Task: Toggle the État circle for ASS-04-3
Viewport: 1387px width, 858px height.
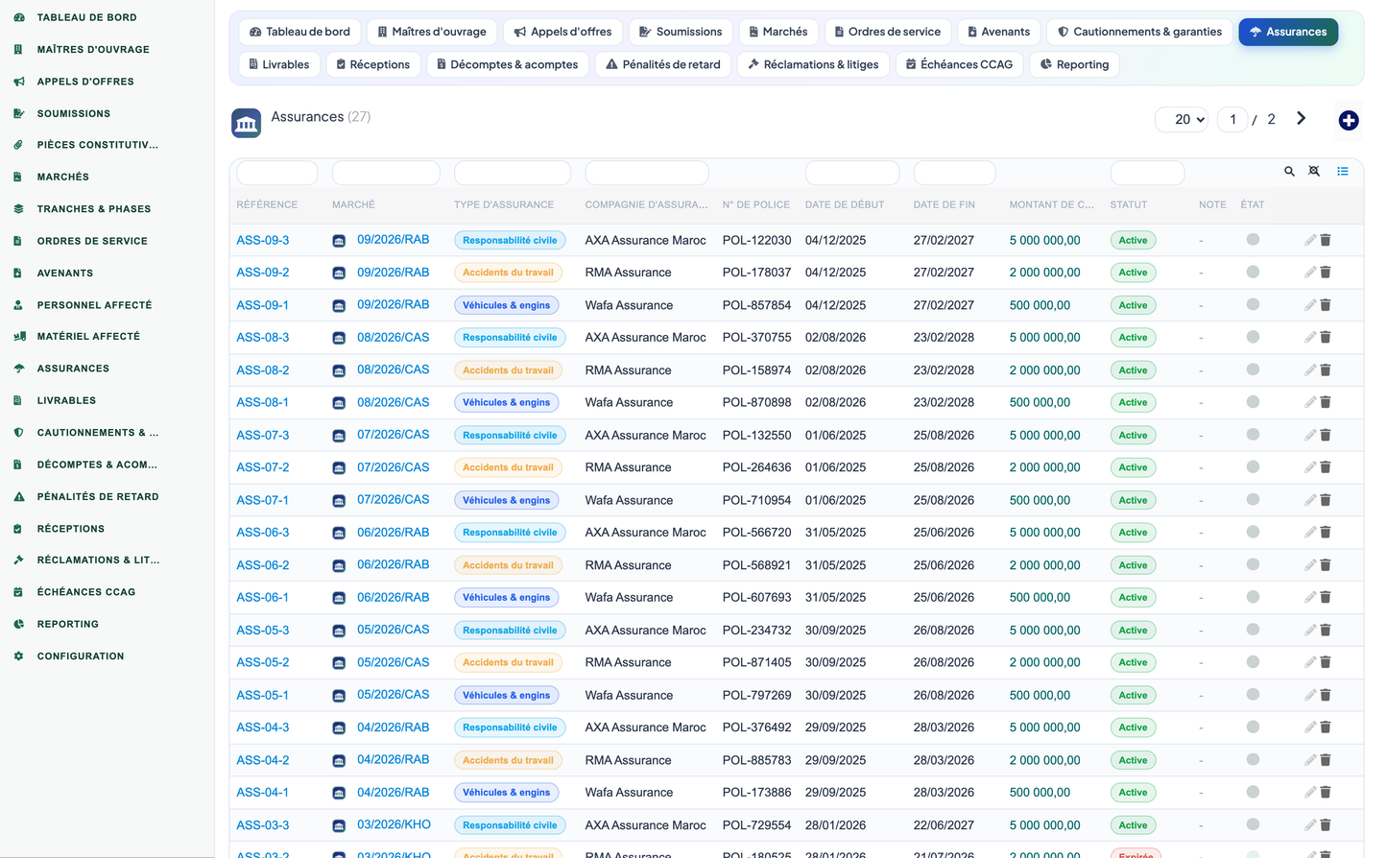Action: point(1253,727)
